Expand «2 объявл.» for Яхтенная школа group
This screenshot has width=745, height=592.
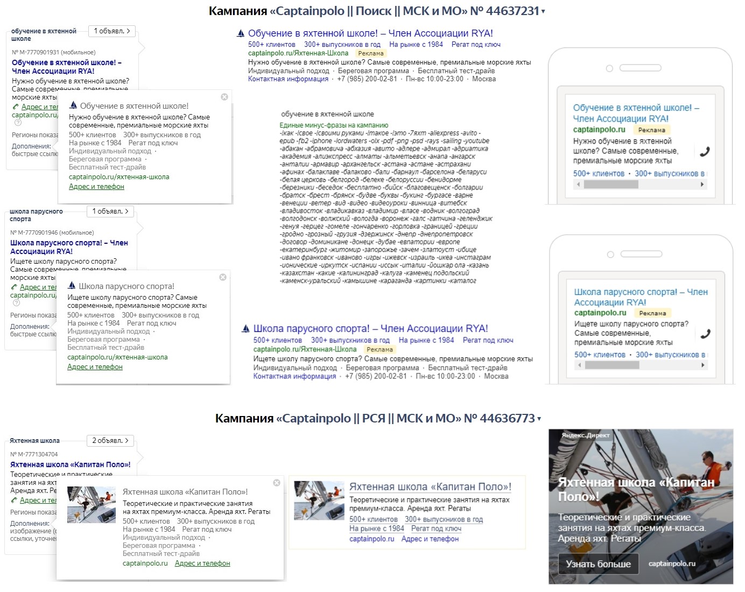pyautogui.click(x=110, y=441)
